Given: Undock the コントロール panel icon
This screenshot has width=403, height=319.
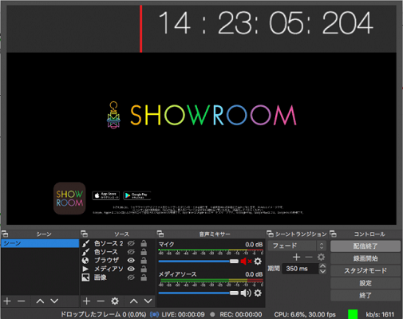Looking at the screenshot, I should point(333,234).
